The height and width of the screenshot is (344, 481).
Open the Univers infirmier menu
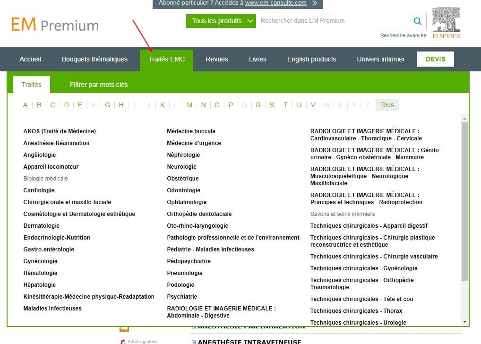[x=381, y=59]
